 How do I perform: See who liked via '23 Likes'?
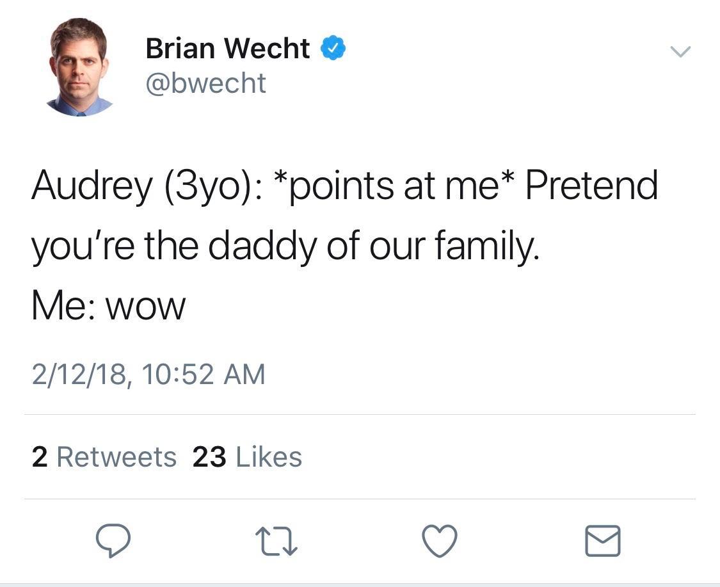pyautogui.click(x=246, y=456)
